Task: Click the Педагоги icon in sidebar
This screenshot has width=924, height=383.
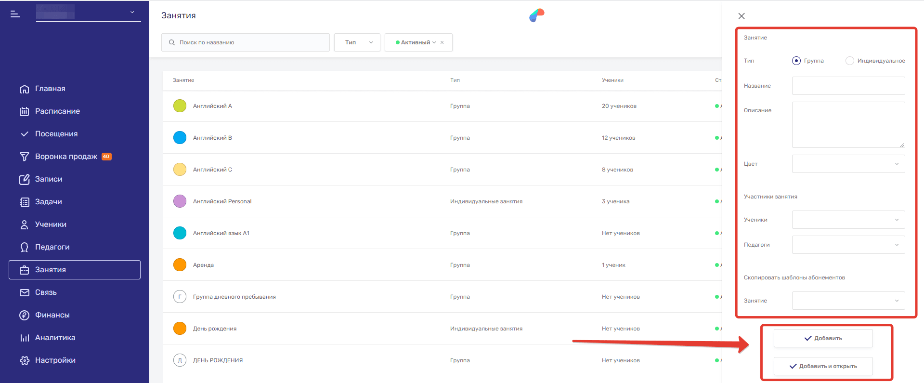Action: tap(25, 247)
